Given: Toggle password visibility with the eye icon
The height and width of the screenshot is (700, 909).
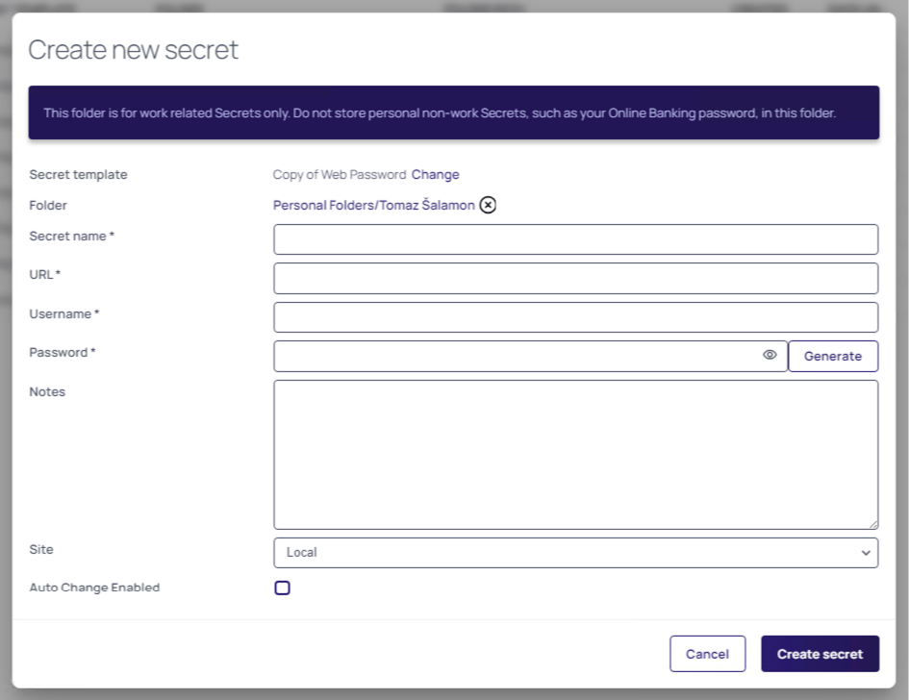Looking at the screenshot, I should pyautogui.click(x=769, y=355).
